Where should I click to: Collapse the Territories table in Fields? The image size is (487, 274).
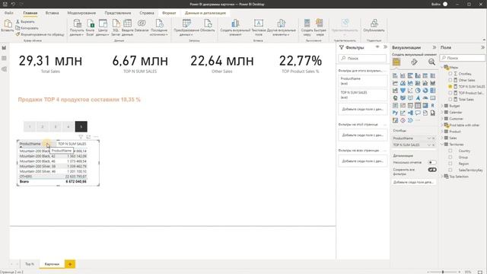coord(442,144)
